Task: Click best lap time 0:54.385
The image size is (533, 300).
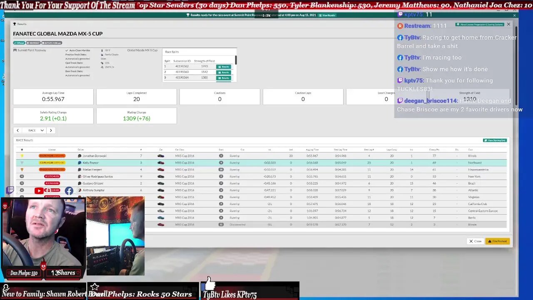Action: point(341,170)
